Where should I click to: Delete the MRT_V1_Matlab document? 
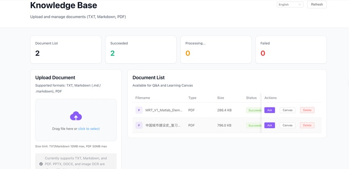click(307, 110)
